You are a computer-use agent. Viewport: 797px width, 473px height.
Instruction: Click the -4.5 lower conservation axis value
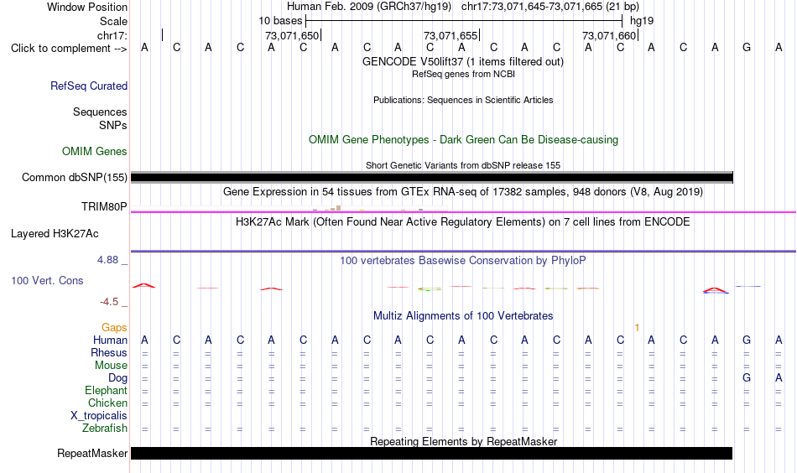click(109, 302)
